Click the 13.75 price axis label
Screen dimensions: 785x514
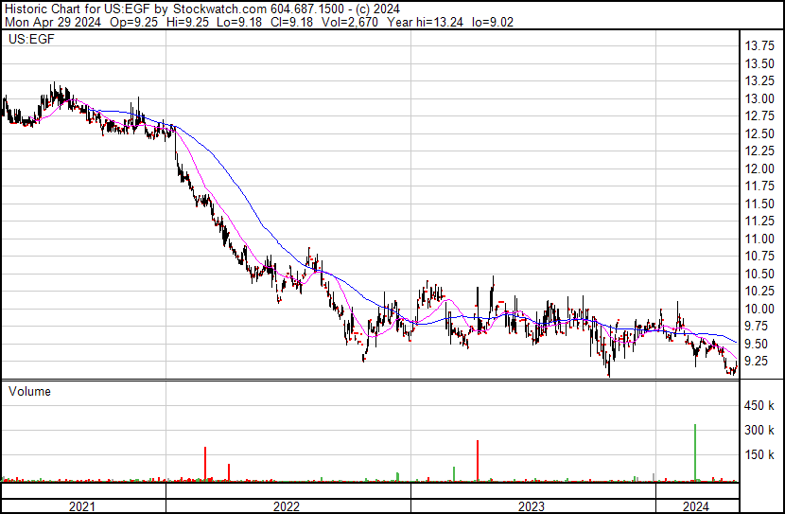(760, 46)
